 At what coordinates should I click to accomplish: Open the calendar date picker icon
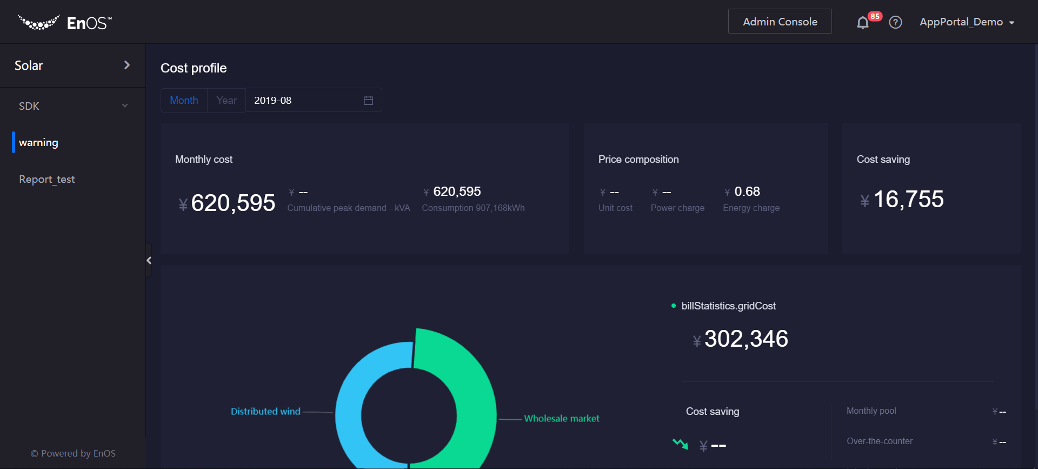click(x=368, y=101)
